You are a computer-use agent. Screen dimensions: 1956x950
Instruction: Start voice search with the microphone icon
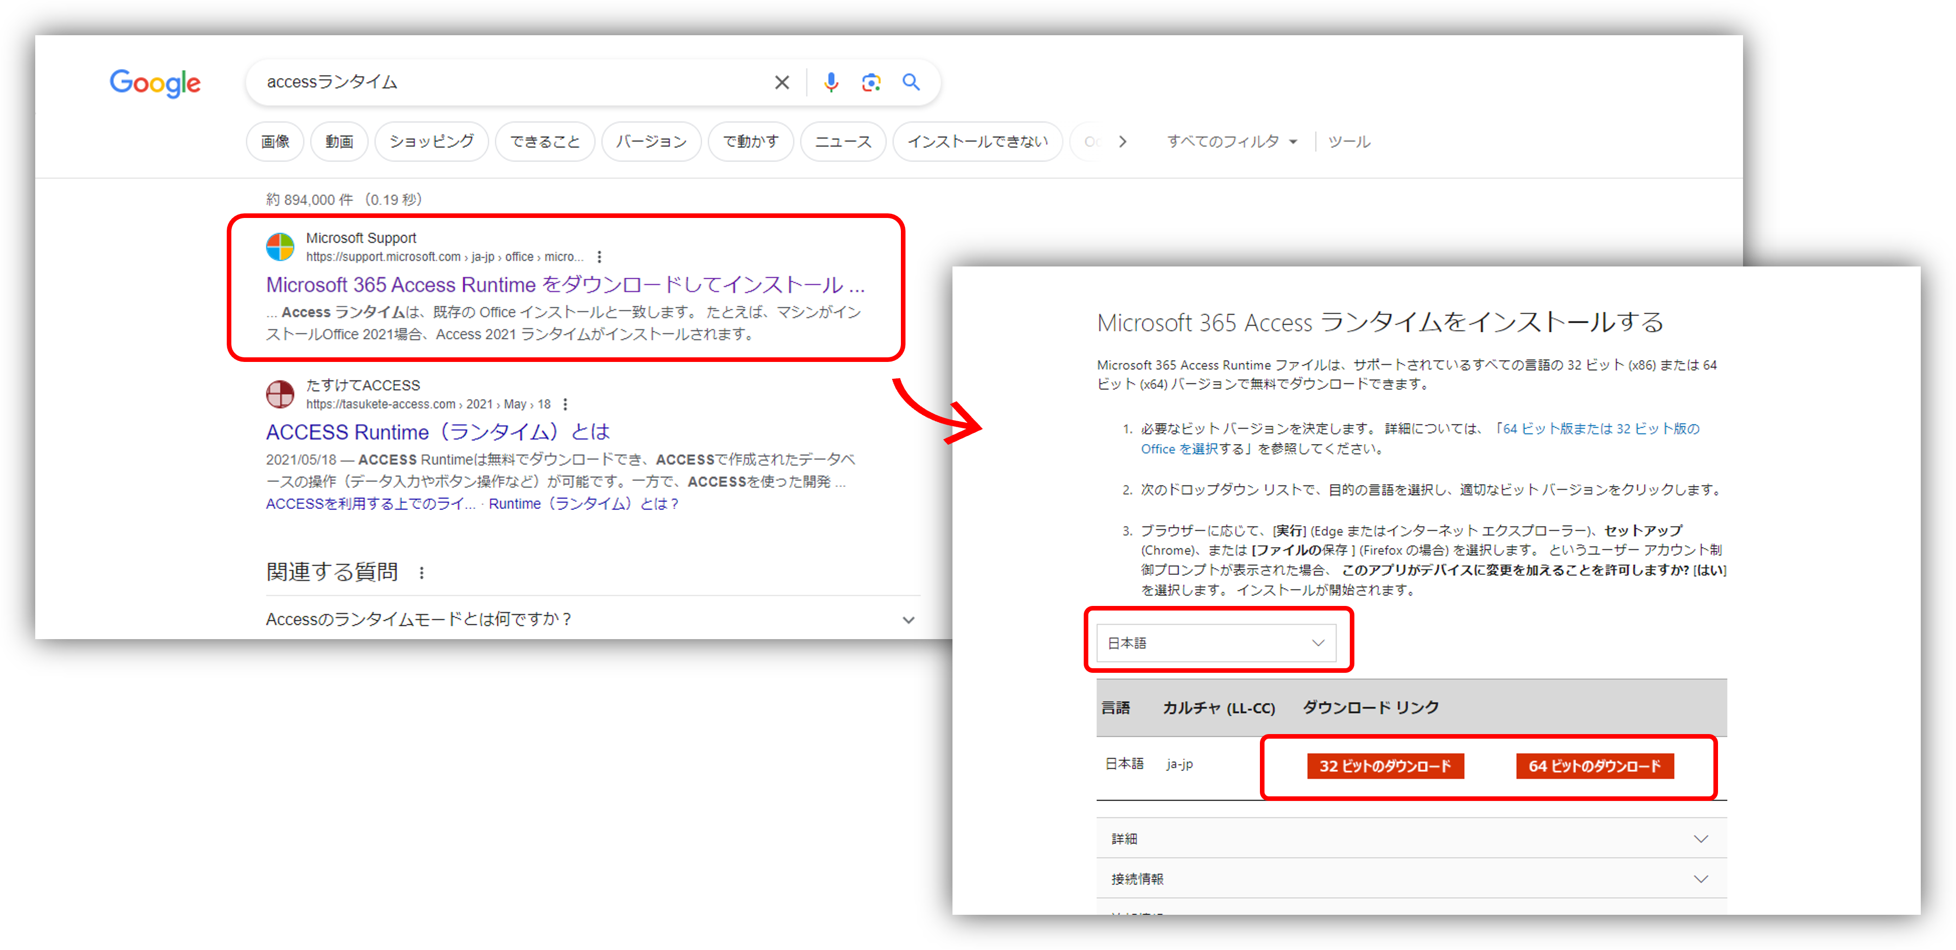831,82
